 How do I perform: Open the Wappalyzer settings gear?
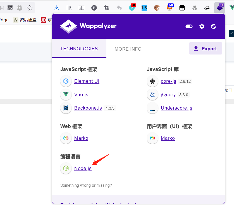[x=202, y=26]
